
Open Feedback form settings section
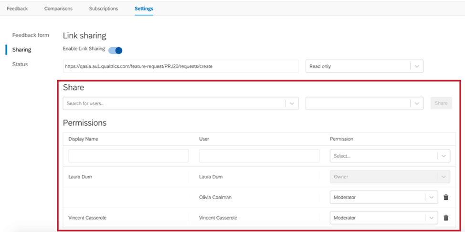(x=31, y=35)
